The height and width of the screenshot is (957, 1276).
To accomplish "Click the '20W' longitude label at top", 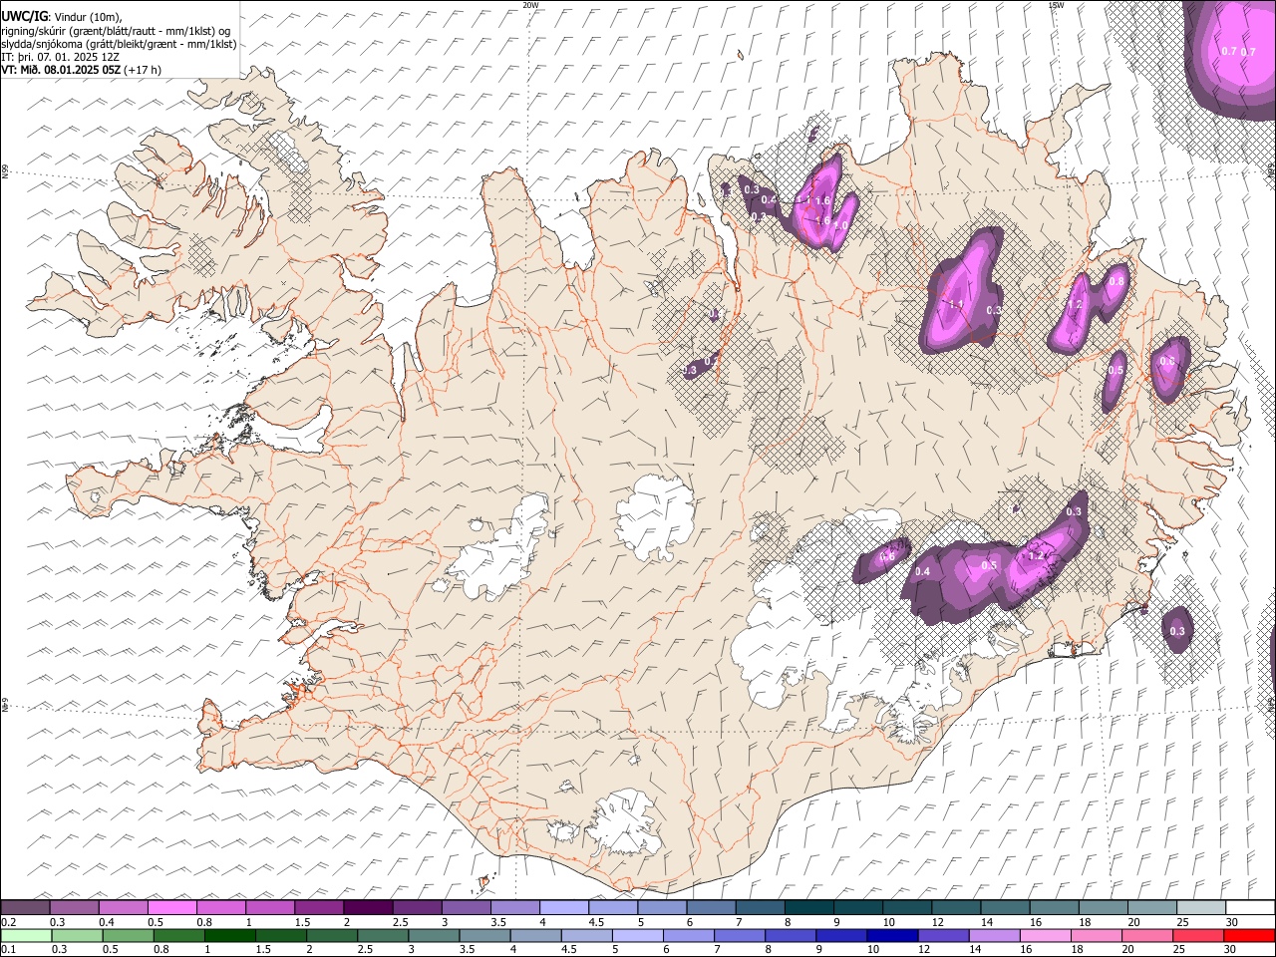I will point(530,4).
